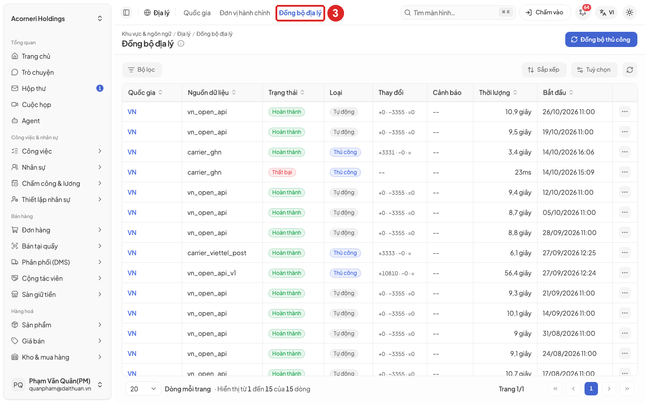Open row actions for 26/10/2026 11:00 sync
This screenshot has width=645, height=403.
click(x=625, y=111)
